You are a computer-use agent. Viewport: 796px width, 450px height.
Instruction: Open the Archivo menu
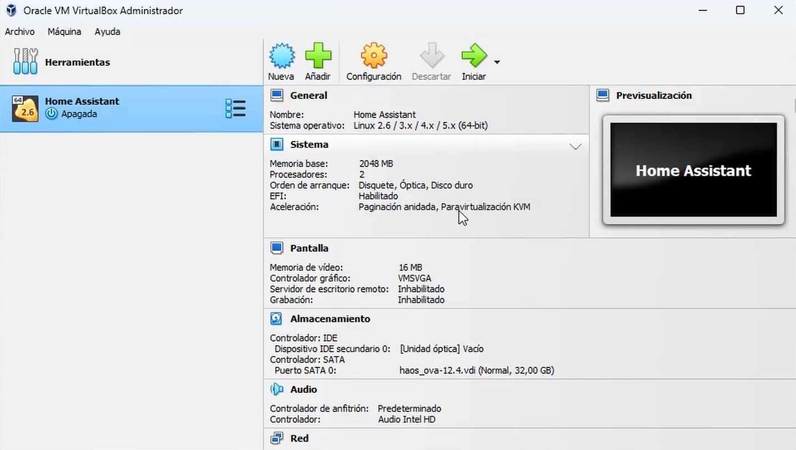[19, 32]
